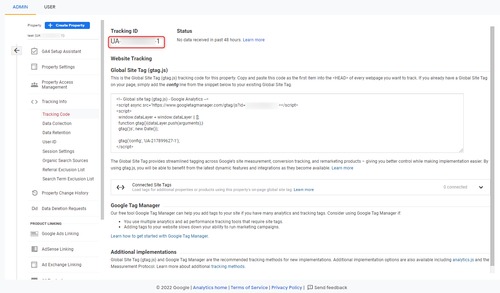The height and width of the screenshot is (293, 500).
Task: Open Data Deletion Requests
Action: (x=64, y=209)
